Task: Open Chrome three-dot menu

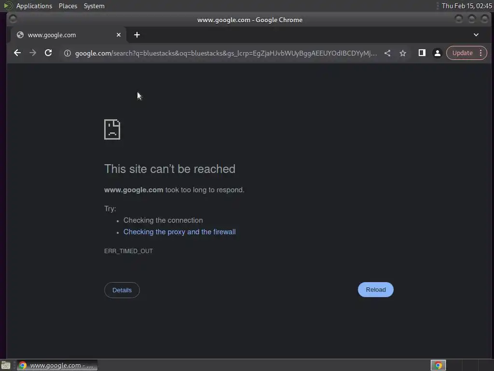Action: click(481, 53)
